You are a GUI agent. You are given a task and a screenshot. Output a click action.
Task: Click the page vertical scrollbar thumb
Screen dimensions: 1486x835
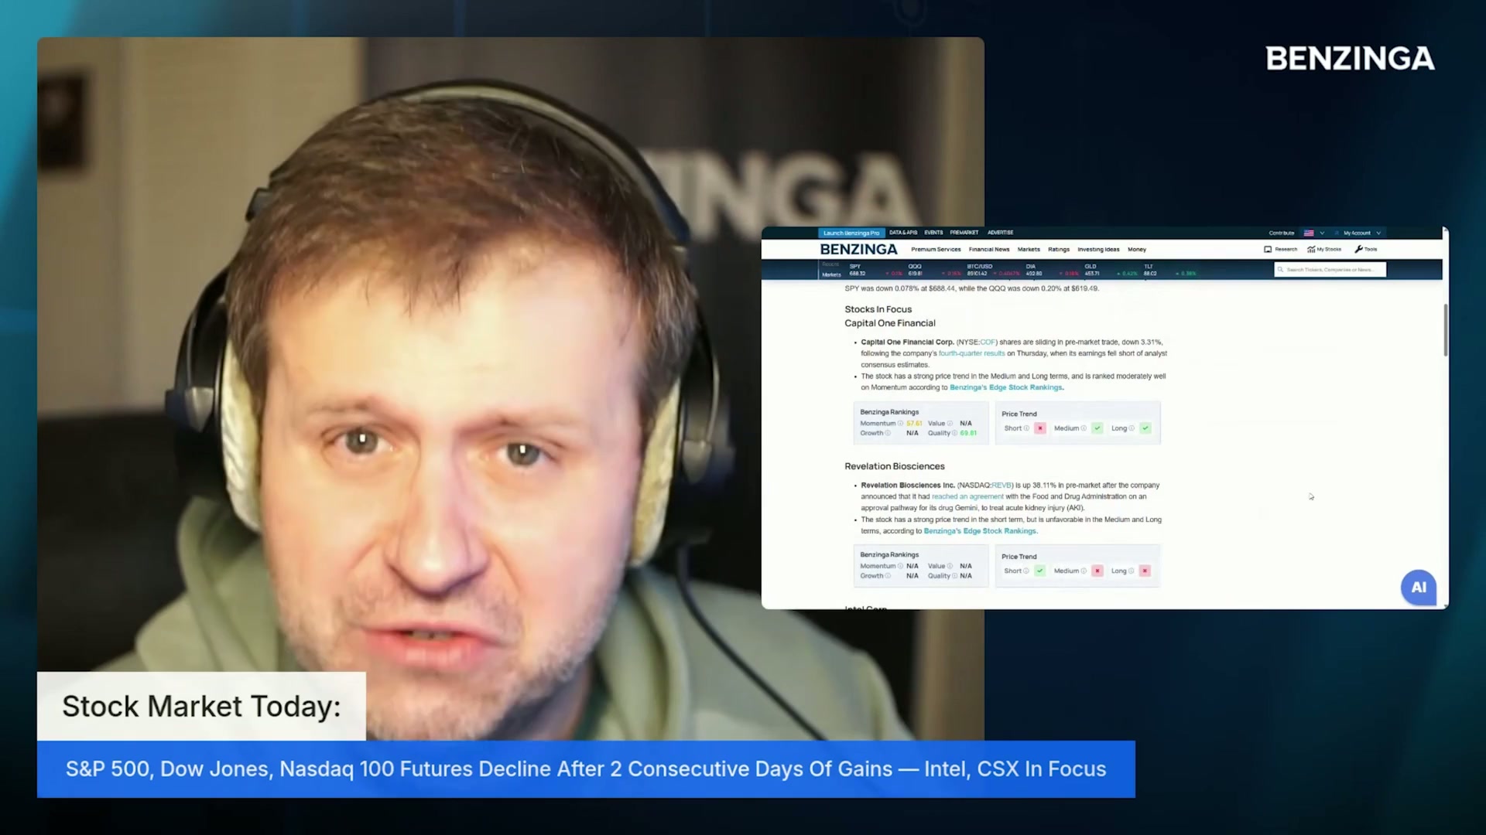1445,330
